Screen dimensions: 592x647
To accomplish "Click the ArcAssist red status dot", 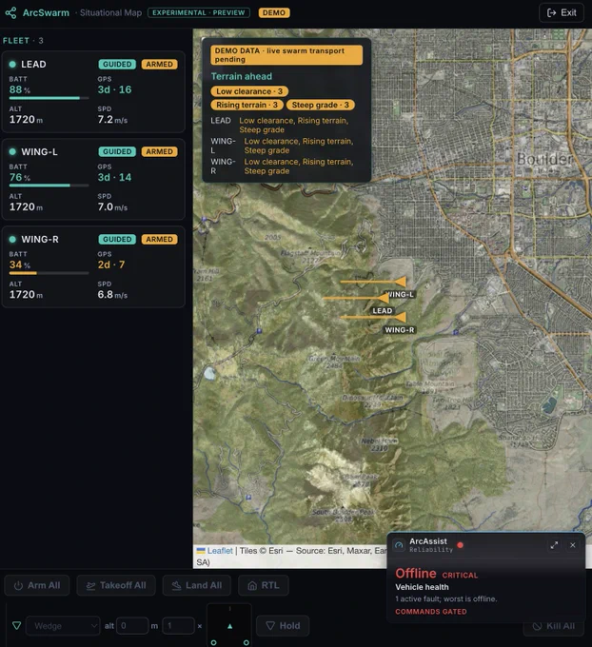I will pyautogui.click(x=461, y=545).
